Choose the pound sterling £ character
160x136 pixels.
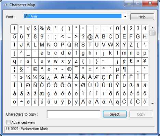coord(131,61)
